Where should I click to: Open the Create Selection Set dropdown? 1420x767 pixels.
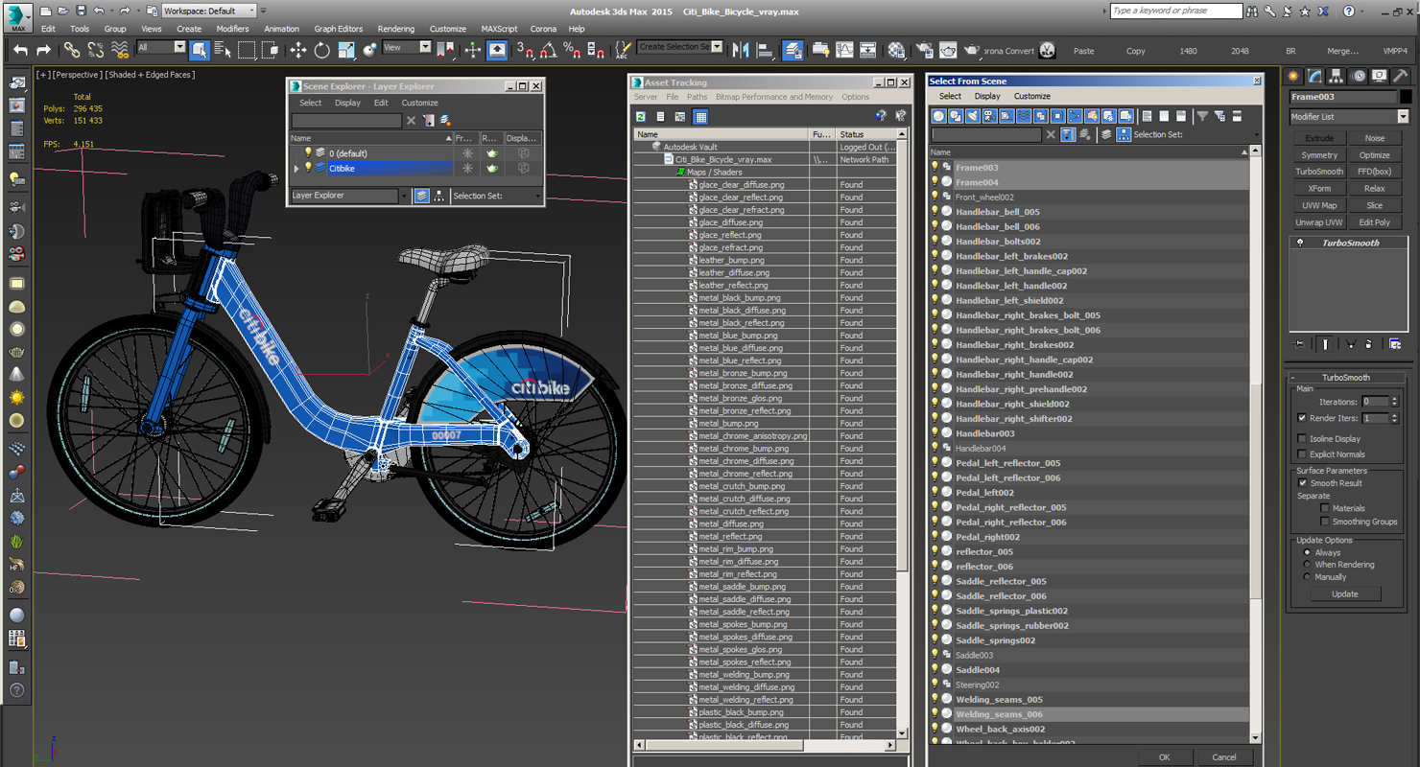point(680,47)
